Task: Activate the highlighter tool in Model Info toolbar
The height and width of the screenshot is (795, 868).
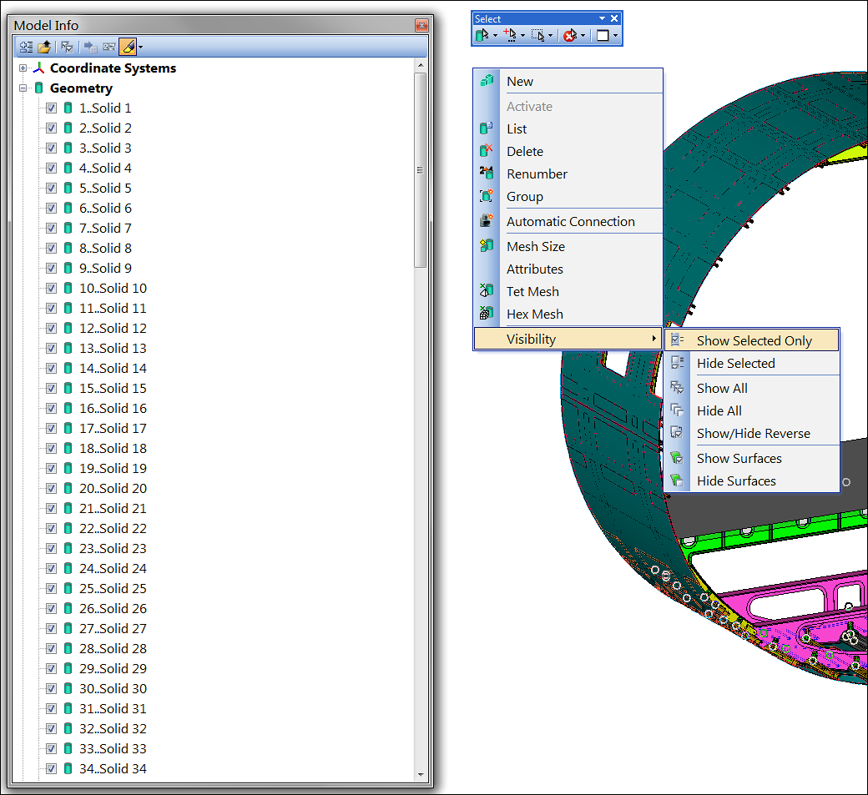Action: (129, 46)
